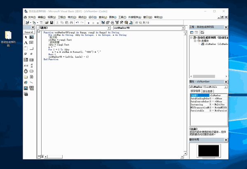The image size is (247, 169).
Task: Select the Instancing property row
Action: 209,105
